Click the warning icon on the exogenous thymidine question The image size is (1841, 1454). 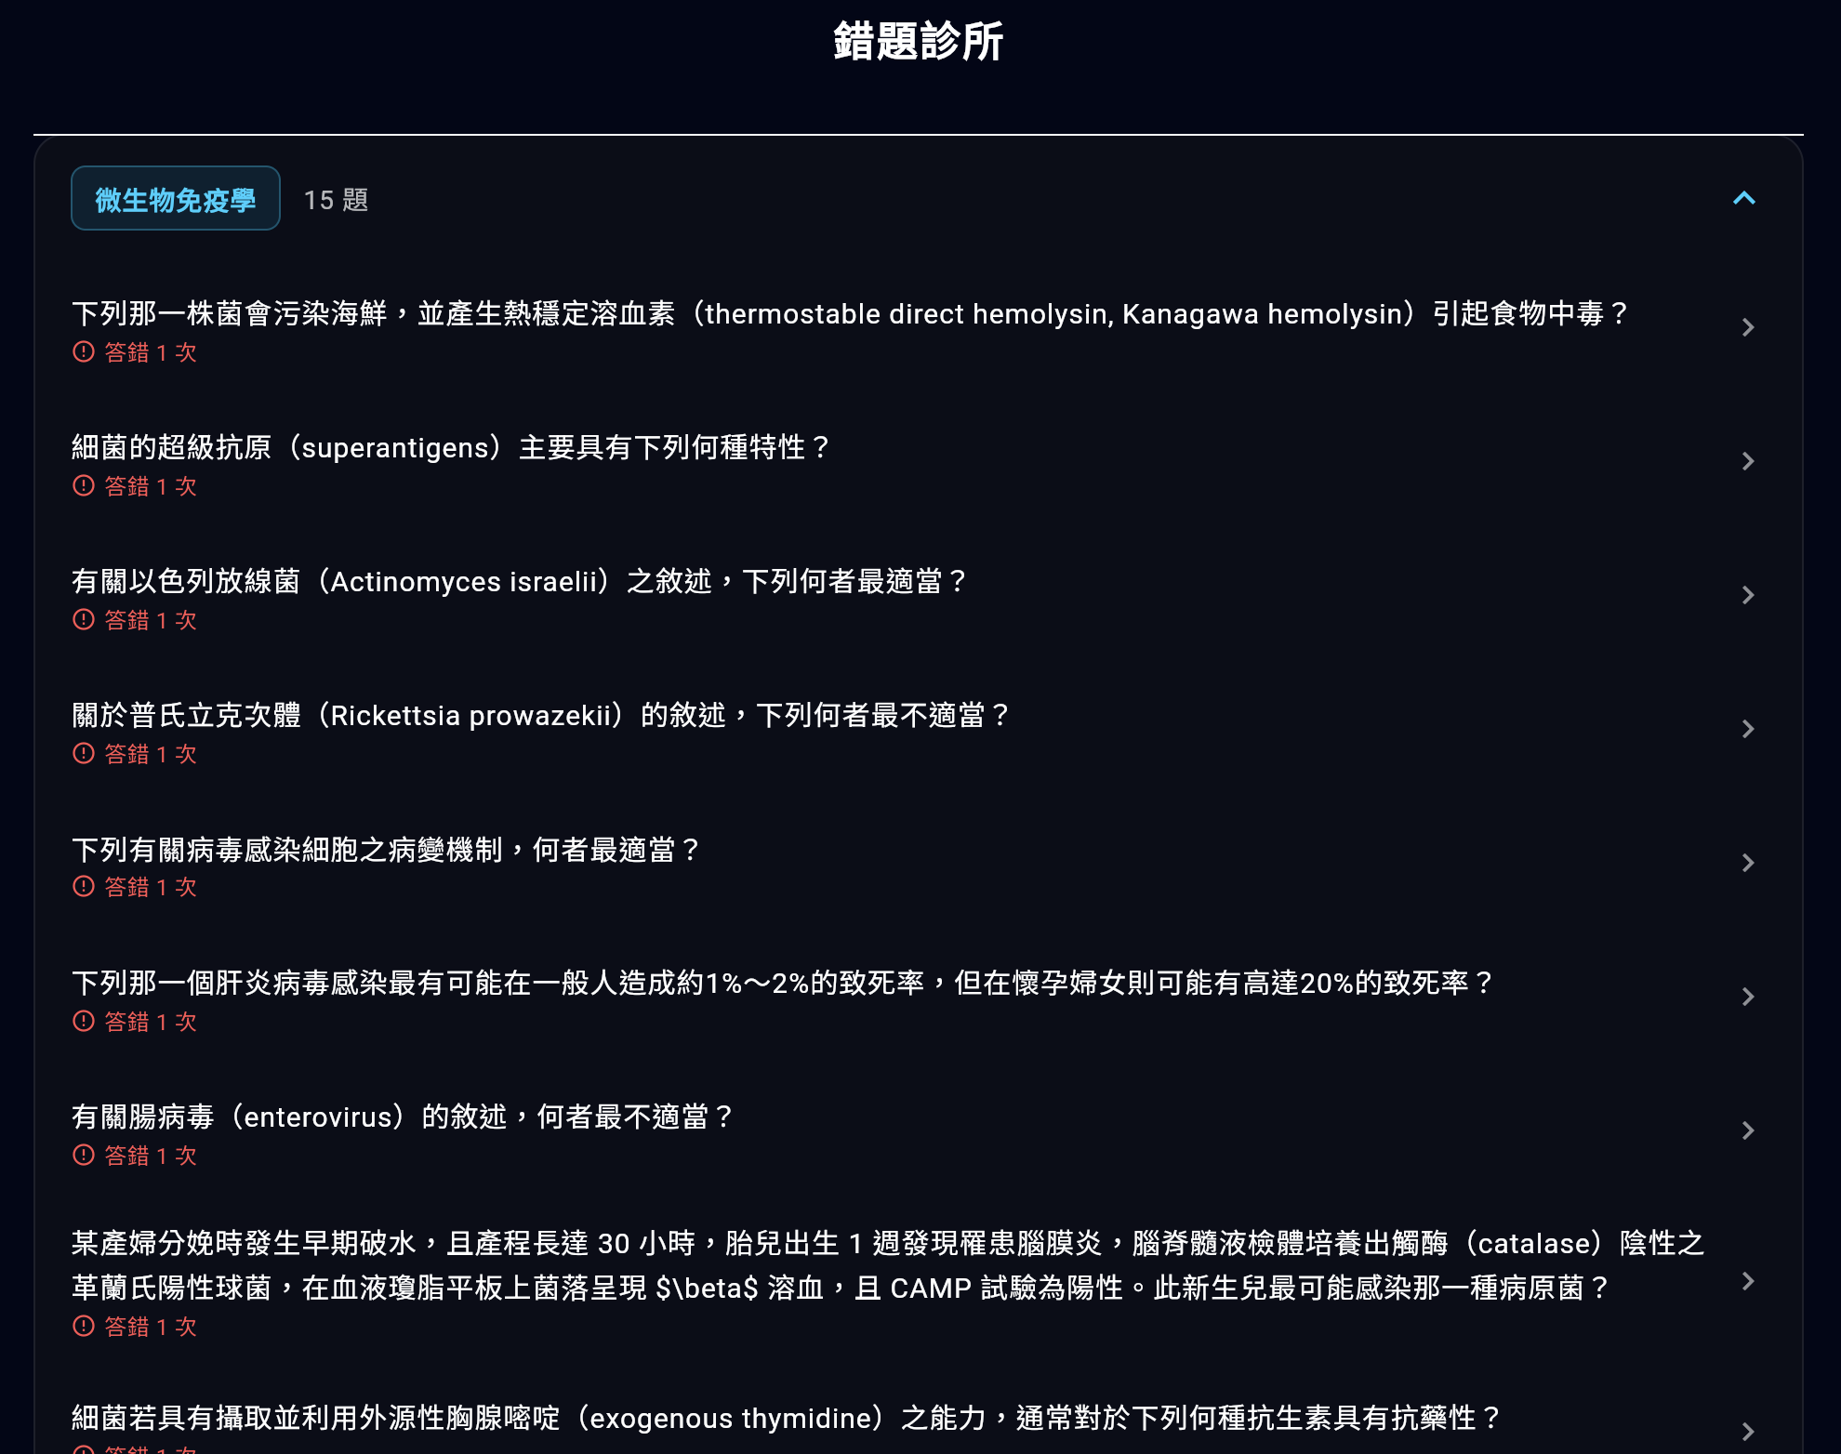point(84,1447)
